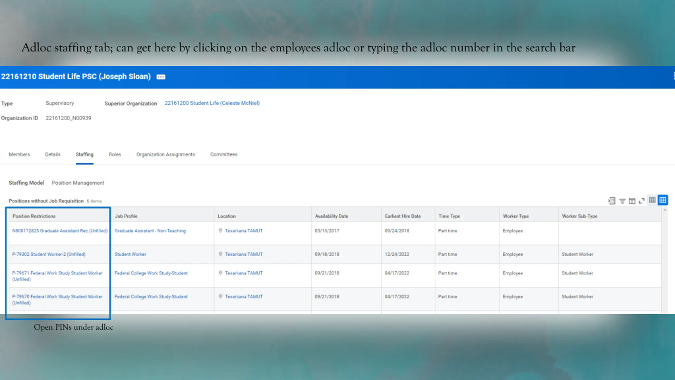Viewport: 675px width, 380px height.
Task: Click the column preferences icon
Action: [632, 201]
